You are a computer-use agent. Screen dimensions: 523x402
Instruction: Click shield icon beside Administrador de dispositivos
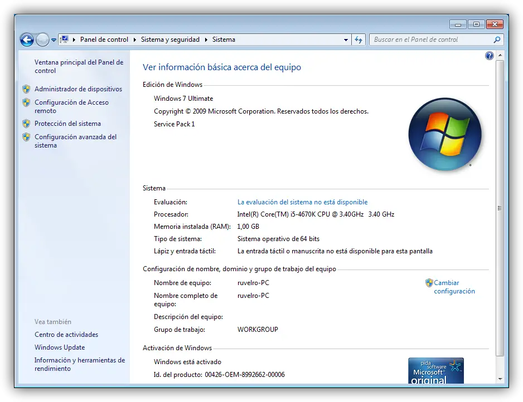point(26,89)
